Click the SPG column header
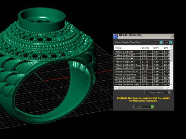The width and height of the screenshot is (186, 139). [x=166, y=48]
